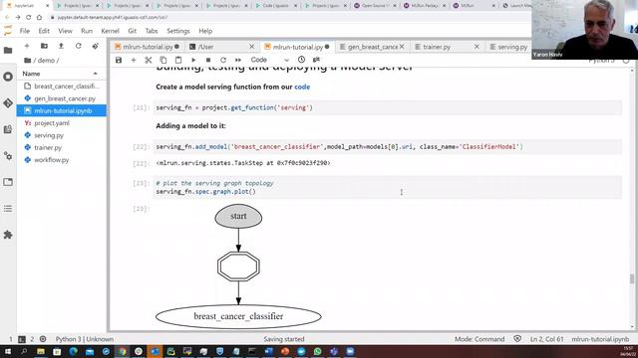Save the notebook with the floppy icon
Screen dimensions: 638x358
click(119, 60)
